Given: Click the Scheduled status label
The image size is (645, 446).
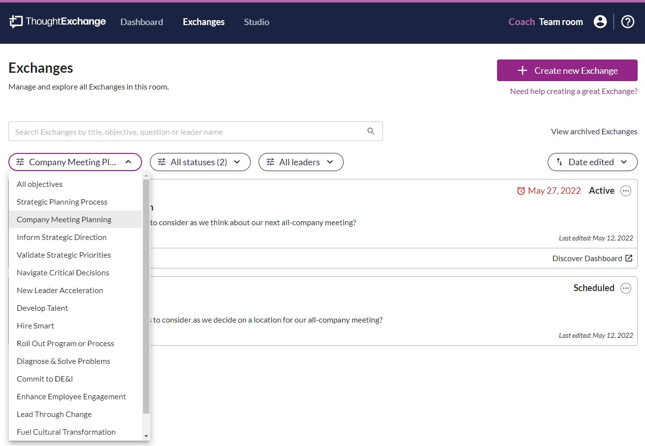Looking at the screenshot, I should [x=594, y=288].
